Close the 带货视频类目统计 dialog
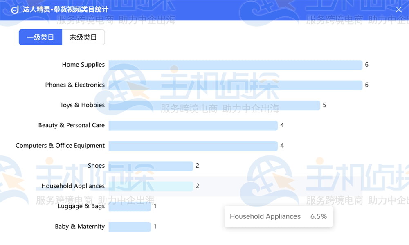This screenshot has height=245, width=409. [x=399, y=9]
